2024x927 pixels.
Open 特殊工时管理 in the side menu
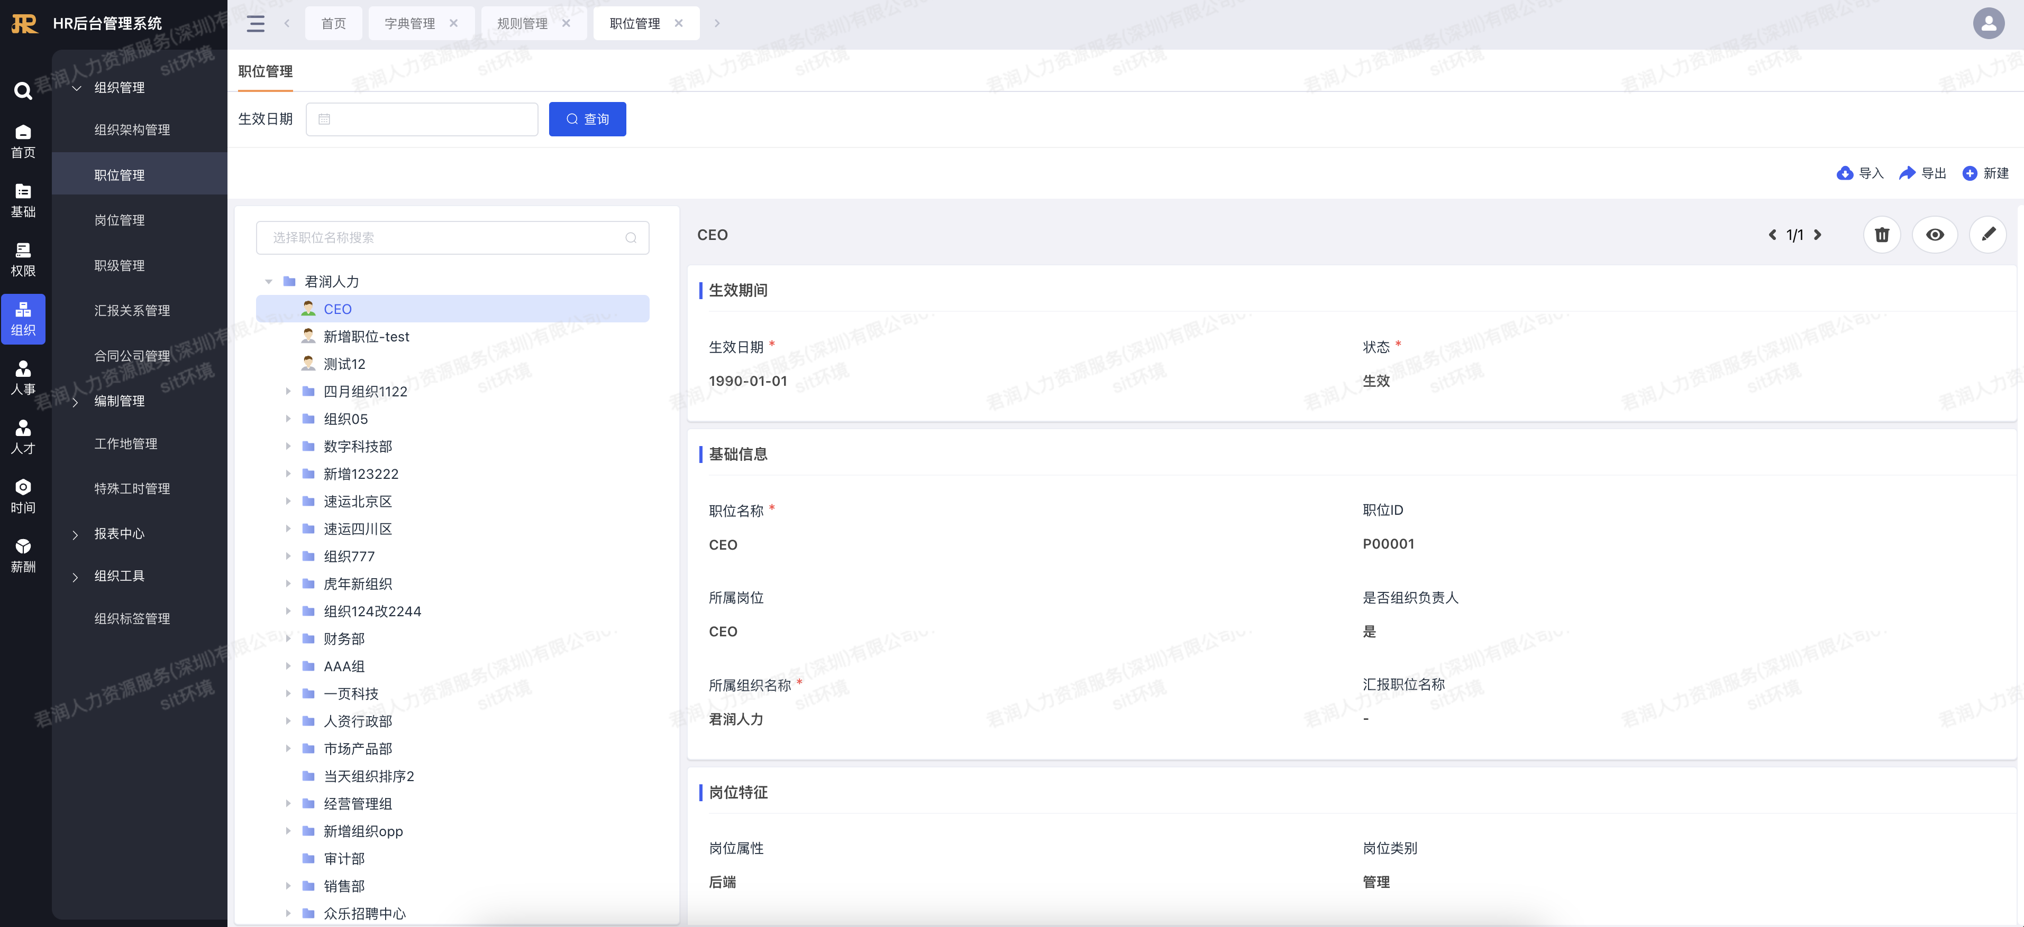click(x=132, y=489)
